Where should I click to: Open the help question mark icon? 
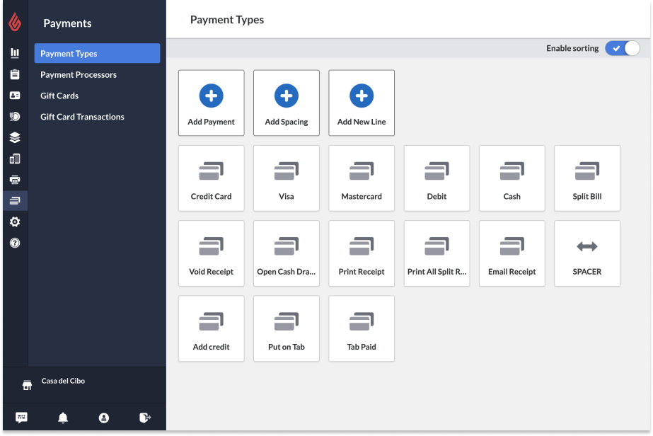coord(15,243)
